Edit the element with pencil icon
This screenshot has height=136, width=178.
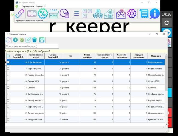28,40
